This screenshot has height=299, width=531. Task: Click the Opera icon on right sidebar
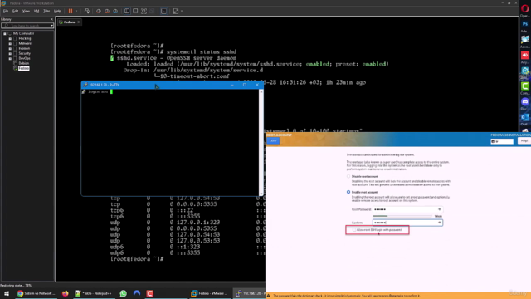point(525,8)
